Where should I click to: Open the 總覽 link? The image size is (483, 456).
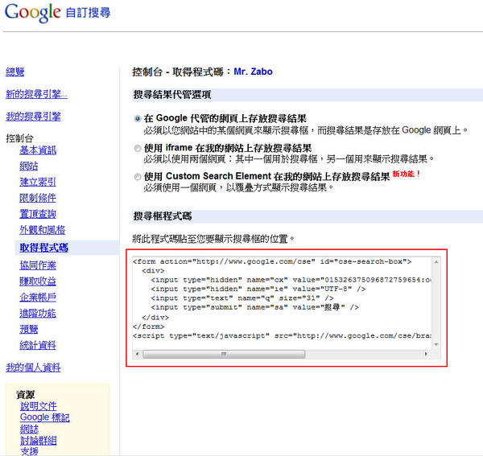[x=15, y=72]
